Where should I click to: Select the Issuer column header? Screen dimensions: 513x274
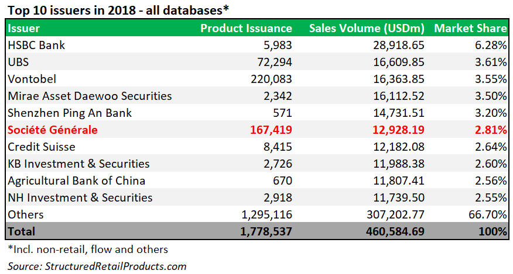23,28
